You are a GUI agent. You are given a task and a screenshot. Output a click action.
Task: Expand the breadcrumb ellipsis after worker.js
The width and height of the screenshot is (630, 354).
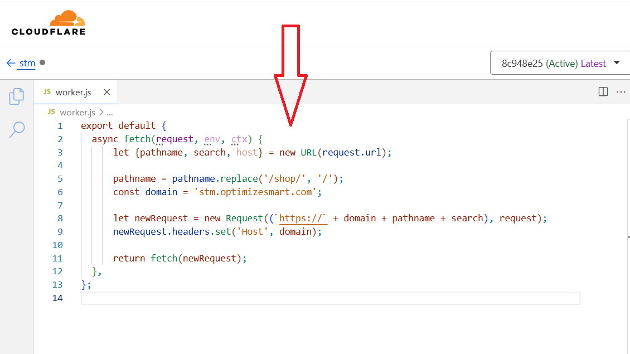[109, 112]
